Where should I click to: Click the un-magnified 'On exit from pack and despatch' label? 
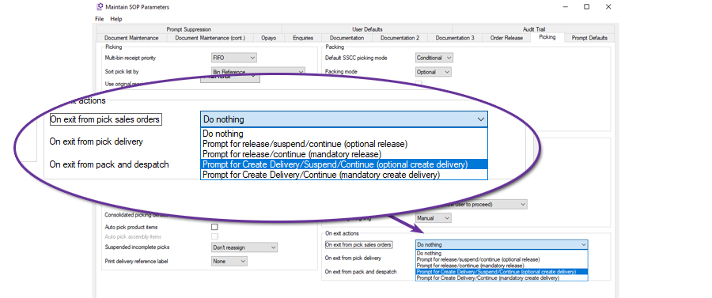click(361, 272)
